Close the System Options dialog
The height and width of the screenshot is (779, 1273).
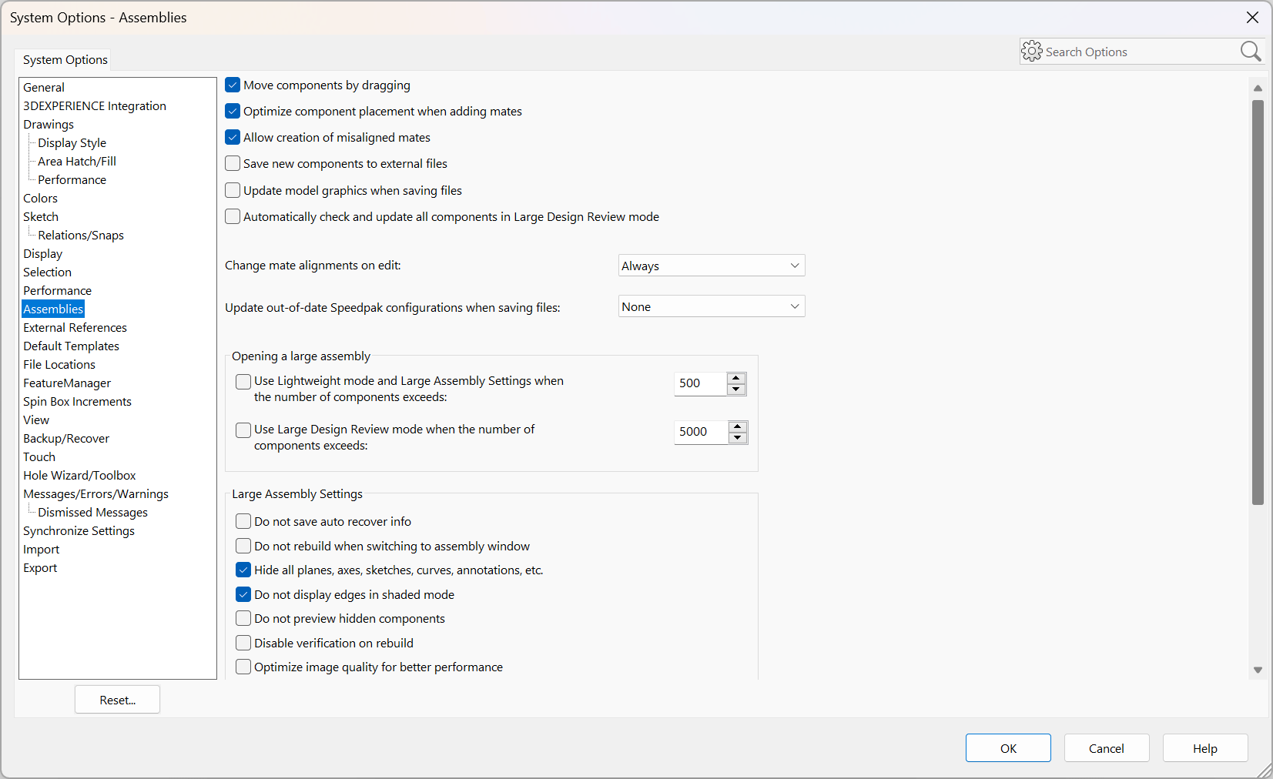tap(1253, 17)
